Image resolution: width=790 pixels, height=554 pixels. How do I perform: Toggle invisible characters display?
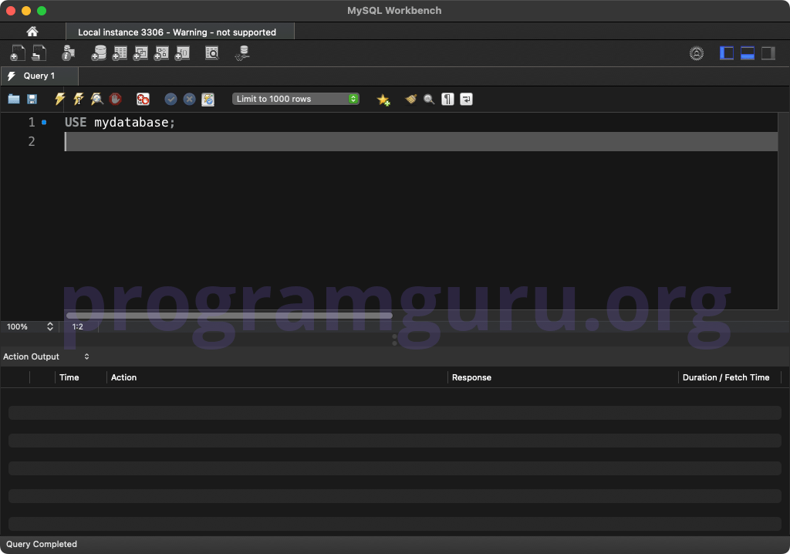[447, 99]
